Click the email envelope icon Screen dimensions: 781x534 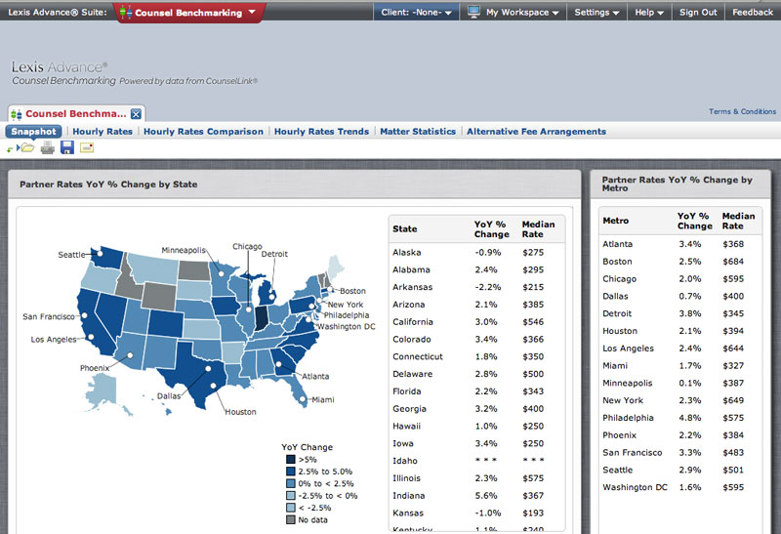point(87,147)
